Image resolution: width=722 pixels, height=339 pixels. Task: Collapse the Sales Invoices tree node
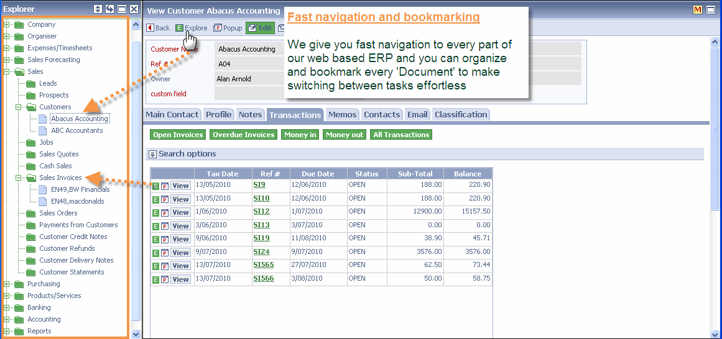pyautogui.click(x=19, y=178)
